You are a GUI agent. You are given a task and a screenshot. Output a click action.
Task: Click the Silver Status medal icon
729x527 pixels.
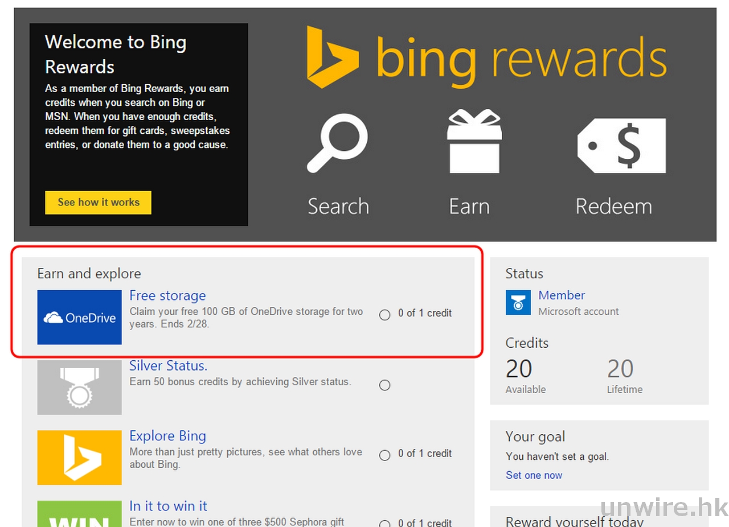[x=79, y=387]
